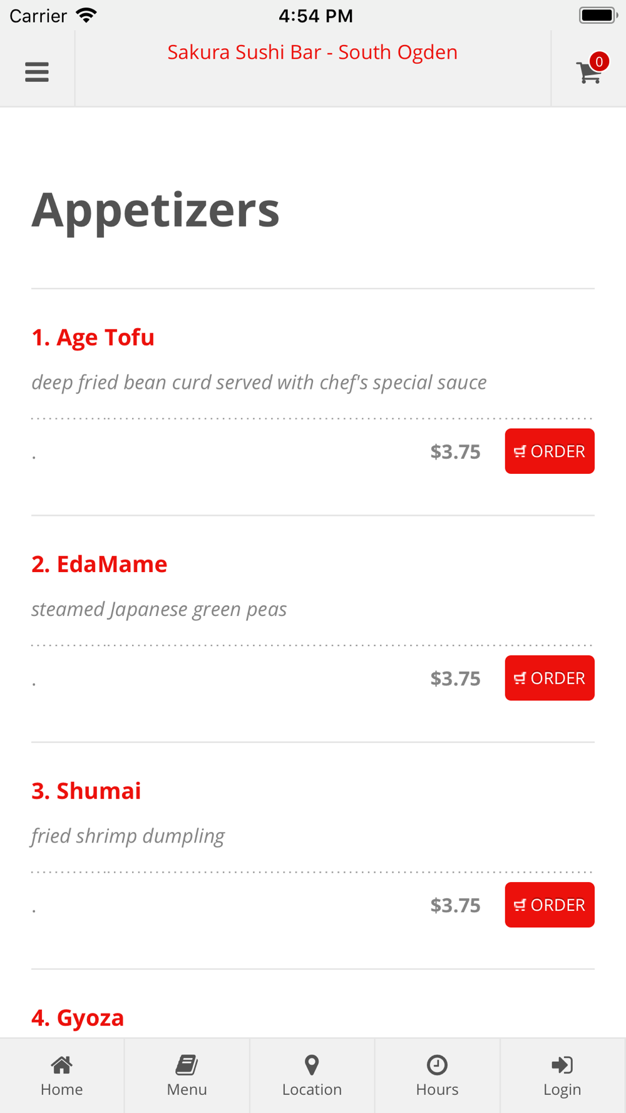Select the Age Tofu item title
The width and height of the screenshot is (626, 1113).
pyautogui.click(x=93, y=337)
